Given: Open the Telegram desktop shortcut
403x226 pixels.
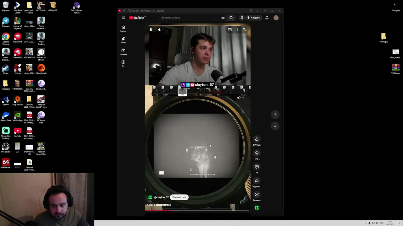Looking at the screenshot, I should [6, 22].
